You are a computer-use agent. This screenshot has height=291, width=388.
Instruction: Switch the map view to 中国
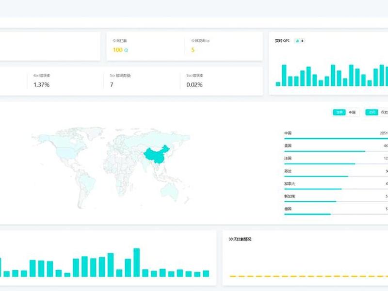coord(352,113)
